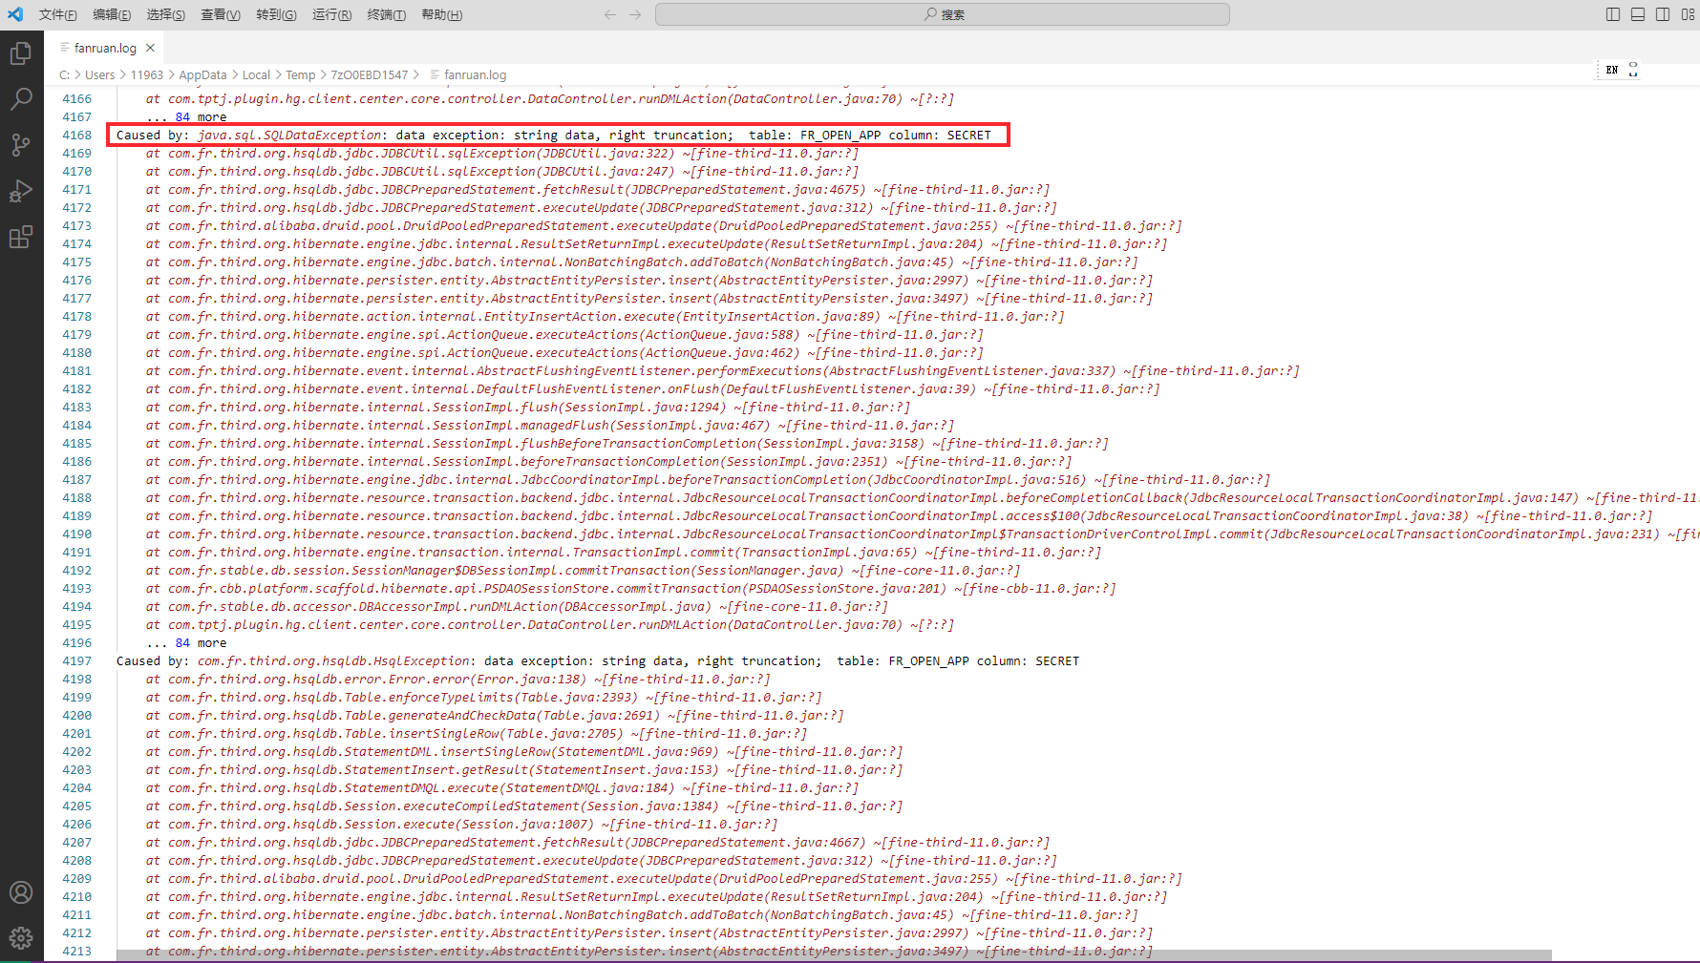
Task: Expand the C: breadcrumb
Action: pyautogui.click(x=64, y=74)
